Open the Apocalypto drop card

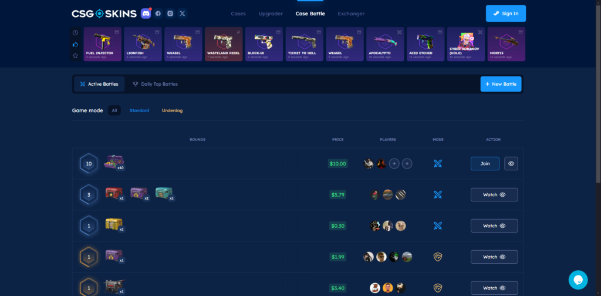pyautogui.click(x=385, y=44)
